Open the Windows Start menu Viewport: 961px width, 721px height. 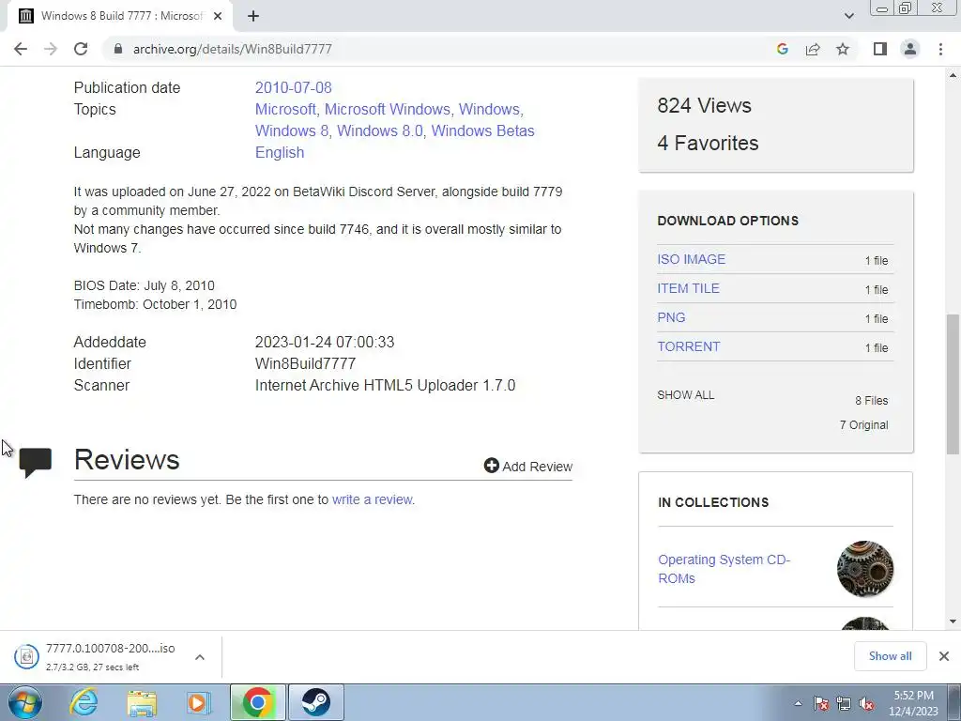25,702
